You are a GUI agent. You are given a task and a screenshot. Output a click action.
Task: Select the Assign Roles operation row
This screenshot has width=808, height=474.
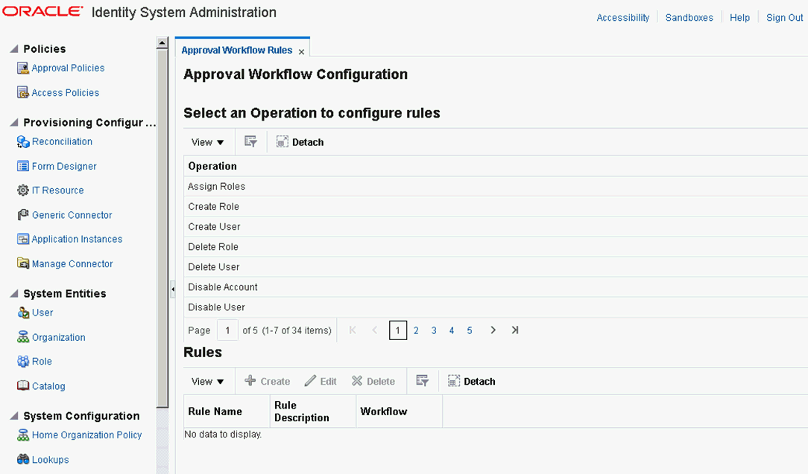pos(496,186)
